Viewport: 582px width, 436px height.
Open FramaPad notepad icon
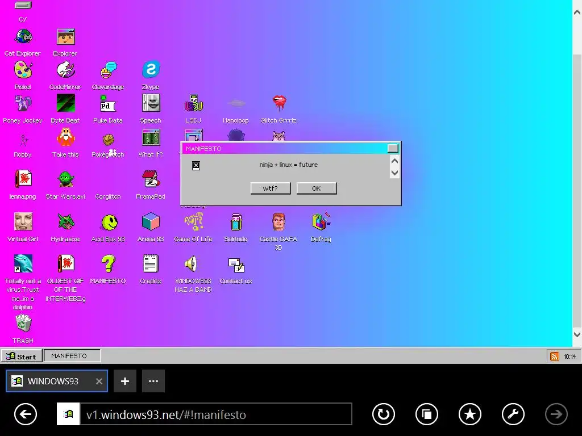click(x=151, y=179)
